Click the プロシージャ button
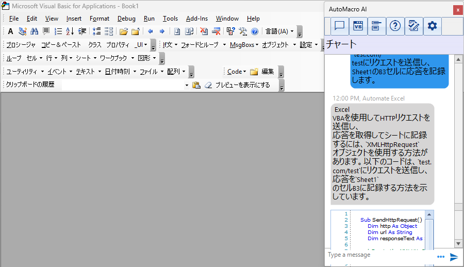The width and height of the screenshot is (464, 267). [21, 45]
